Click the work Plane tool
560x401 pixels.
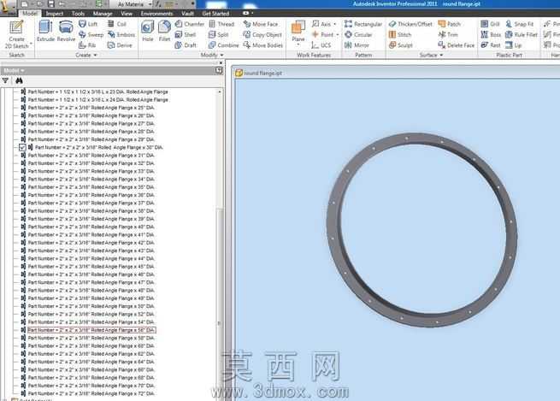pos(298,32)
